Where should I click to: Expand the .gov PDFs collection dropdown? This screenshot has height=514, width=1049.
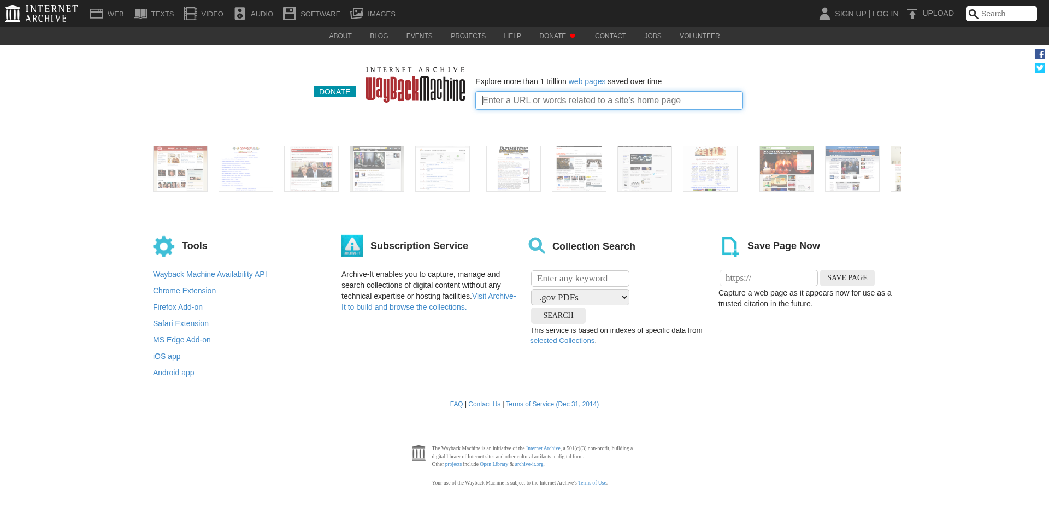click(x=580, y=297)
